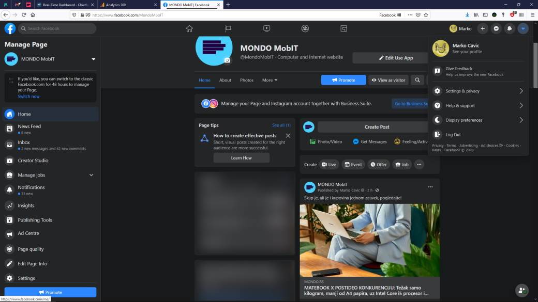Expand the Manage jobs section
The image size is (538, 302).
[91, 175]
